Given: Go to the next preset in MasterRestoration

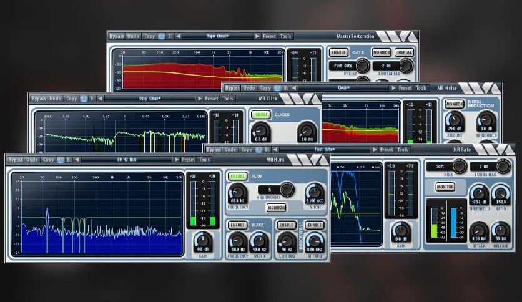Looking at the screenshot, I should coord(257,36).
